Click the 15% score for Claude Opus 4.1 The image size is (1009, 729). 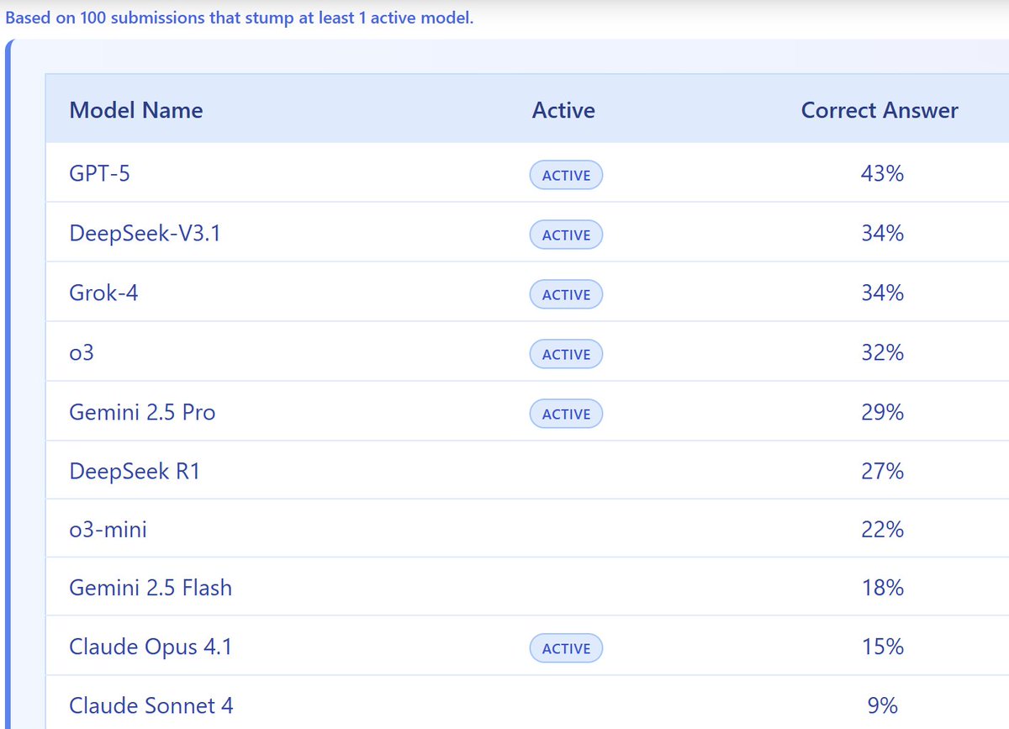click(x=882, y=648)
